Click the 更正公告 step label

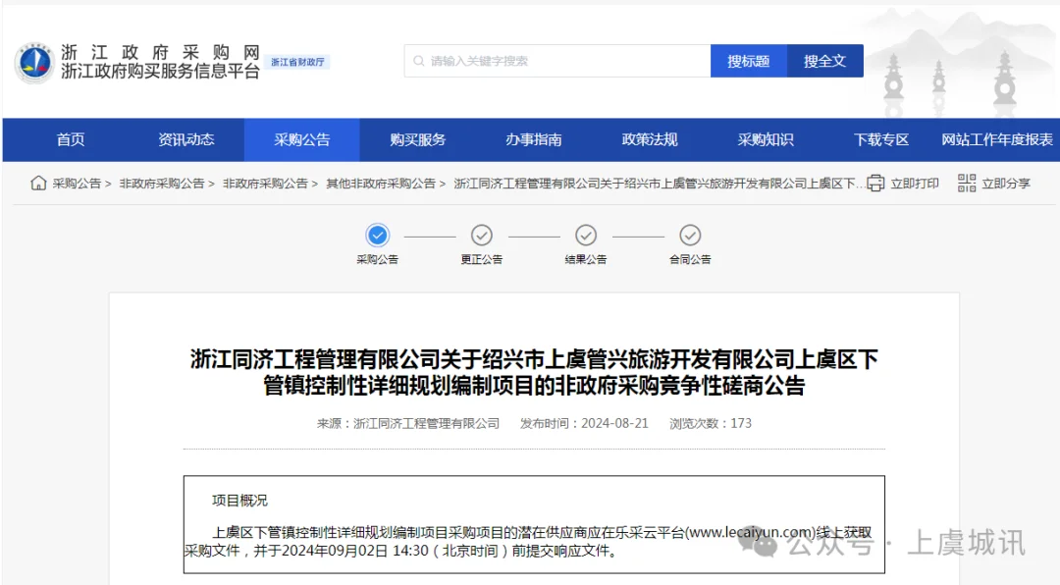(x=481, y=260)
